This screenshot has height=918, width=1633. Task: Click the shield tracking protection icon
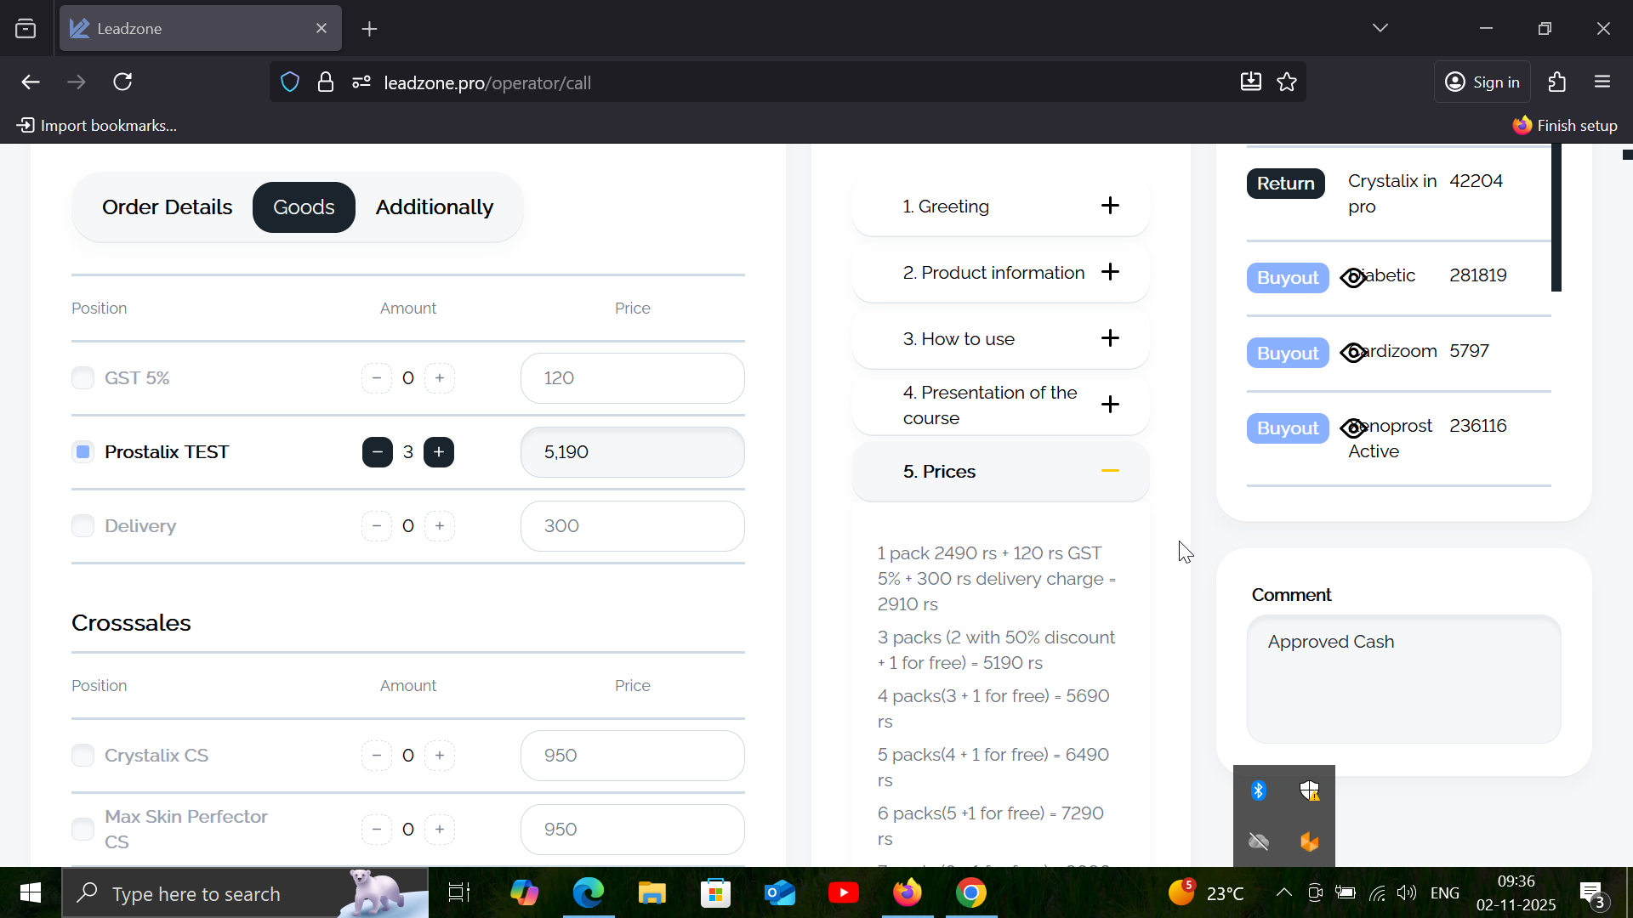pyautogui.click(x=290, y=82)
